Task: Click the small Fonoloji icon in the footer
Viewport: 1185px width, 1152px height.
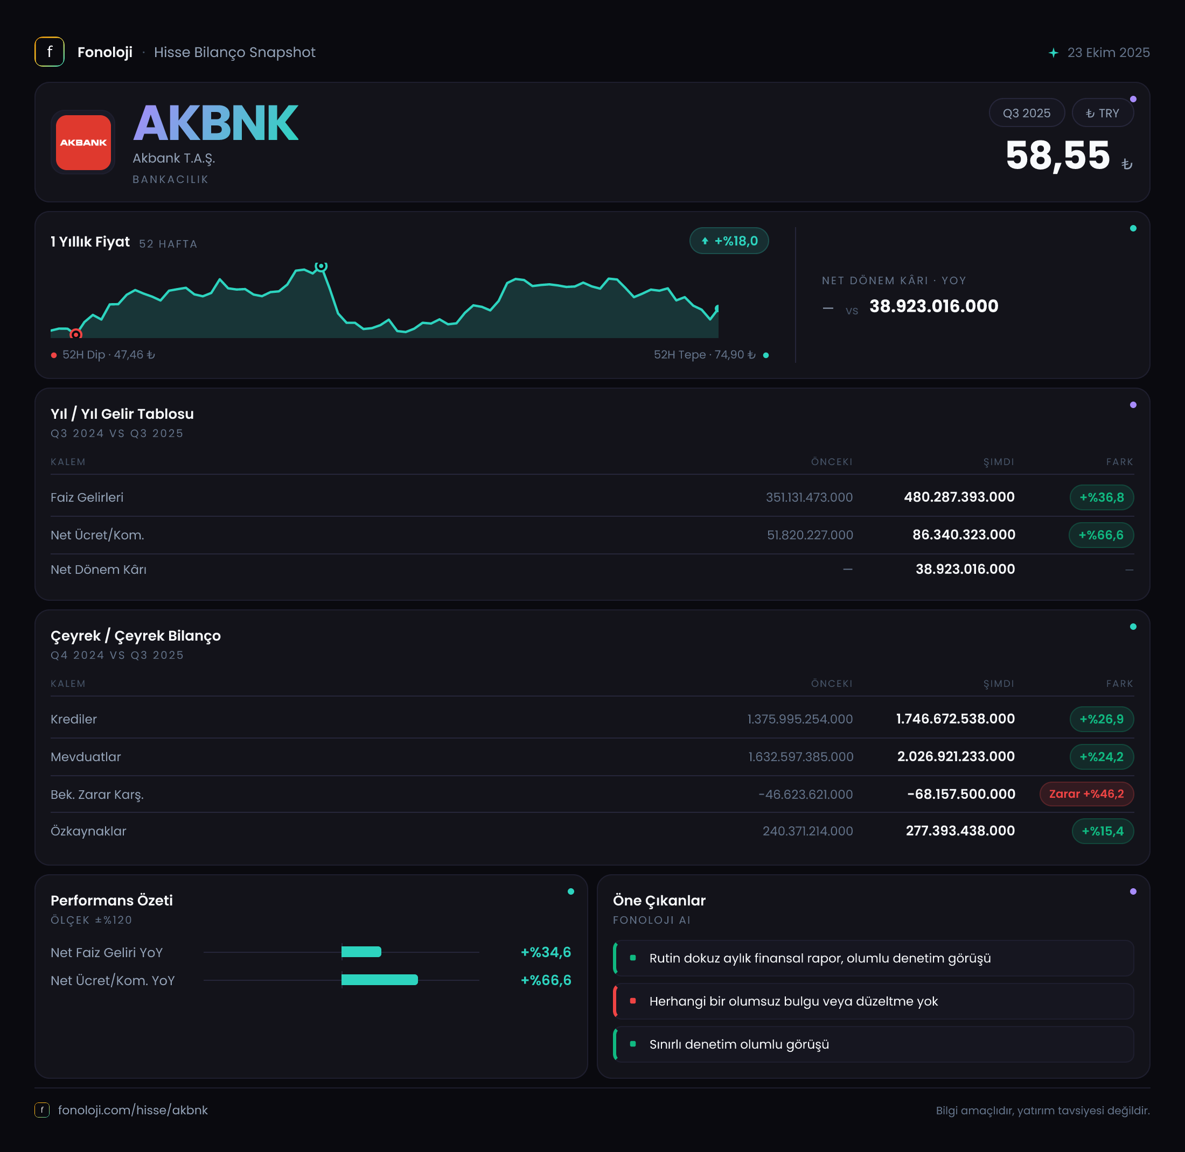Action: click(42, 1109)
